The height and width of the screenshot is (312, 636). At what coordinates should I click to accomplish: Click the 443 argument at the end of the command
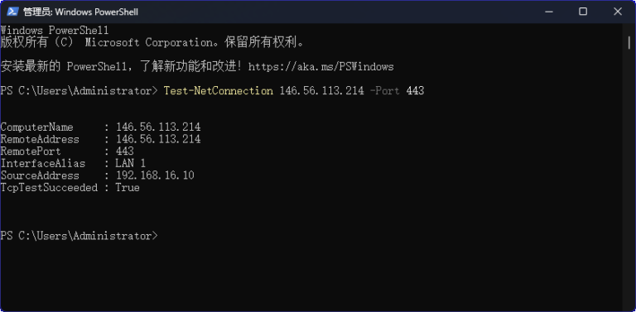coord(415,91)
